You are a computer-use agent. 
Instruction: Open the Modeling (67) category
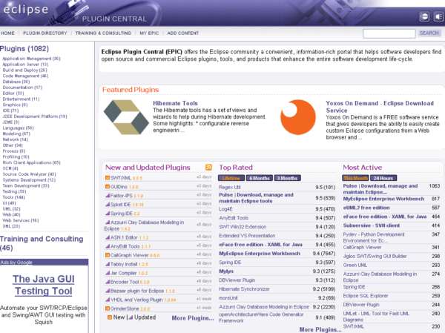coord(16,133)
